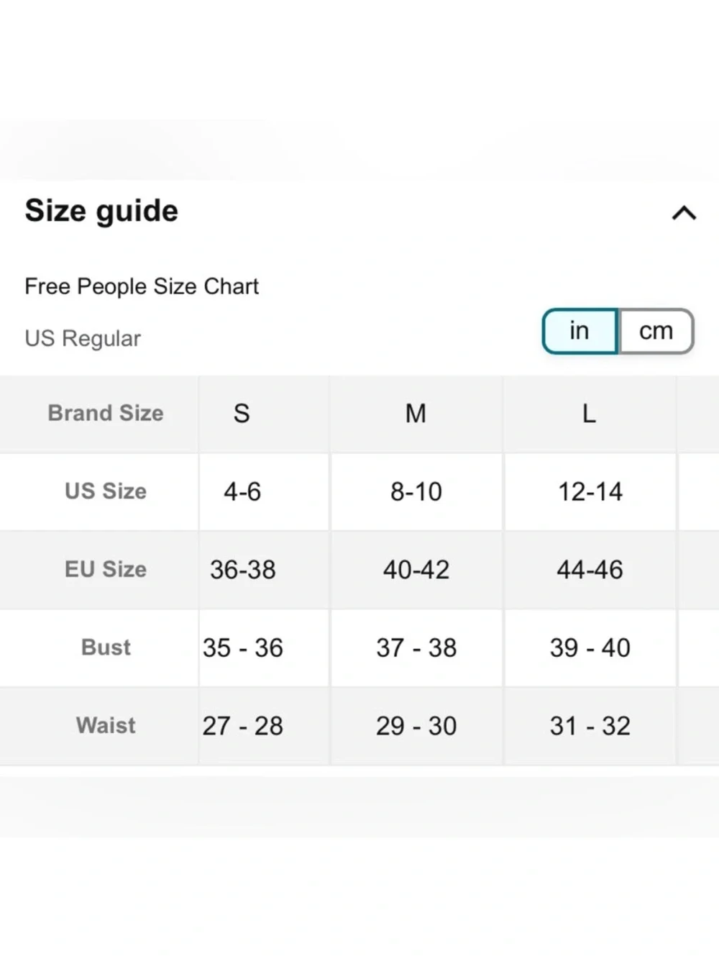The image size is (719, 959).
Task: Click the 44-46 EU size cell
Action: (x=590, y=570)
